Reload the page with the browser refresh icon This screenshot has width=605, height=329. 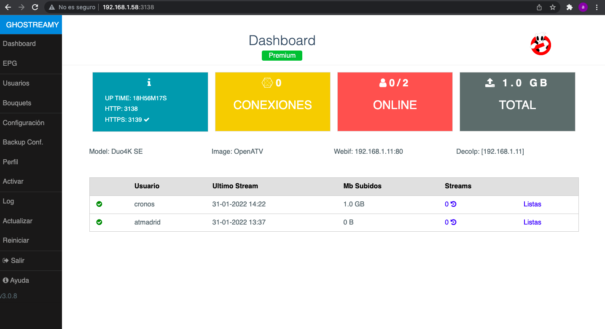35,7
